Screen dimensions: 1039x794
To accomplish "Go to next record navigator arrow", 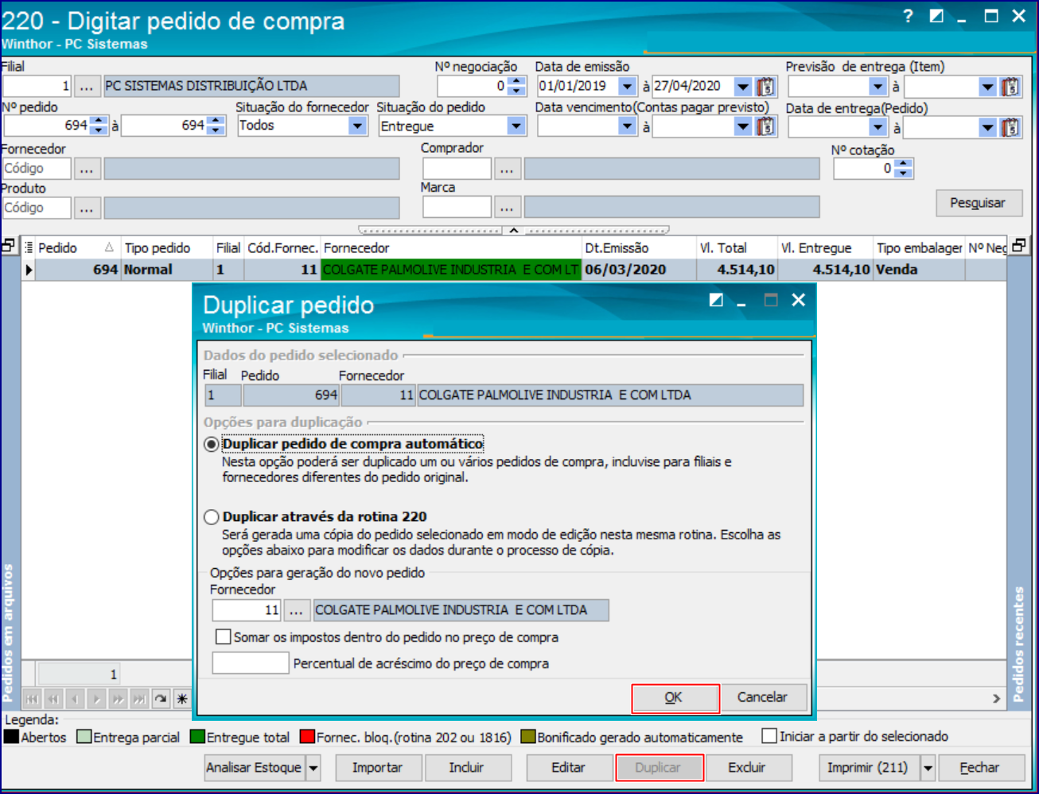I will [97, 699].
